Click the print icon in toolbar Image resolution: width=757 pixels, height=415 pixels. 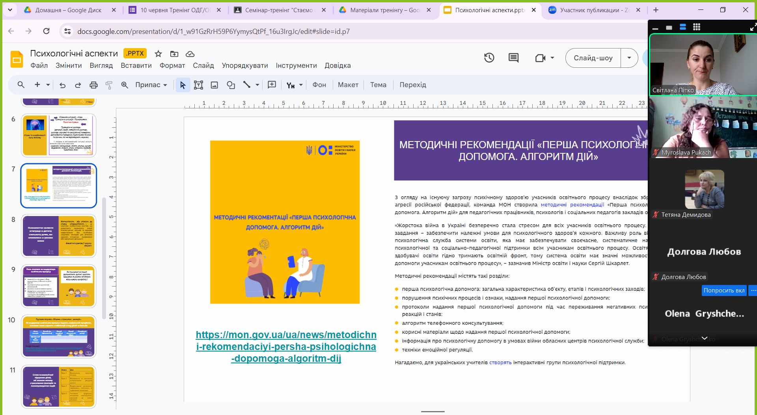[93, 85]
